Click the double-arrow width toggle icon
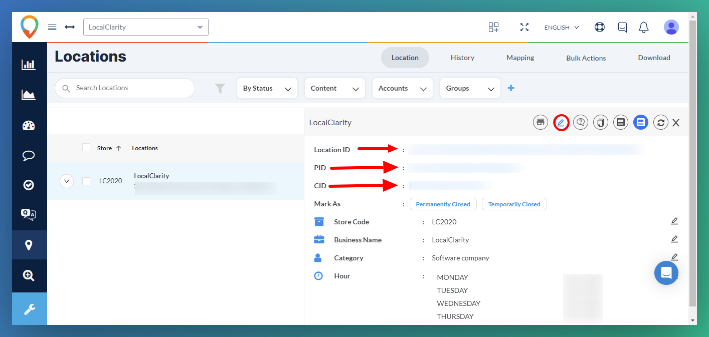Screen dimensions: 709x337 (x=70, y=27)
